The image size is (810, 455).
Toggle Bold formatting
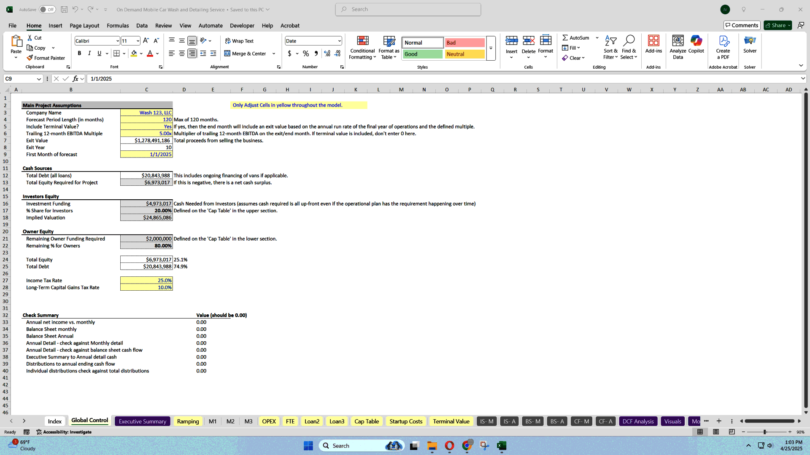[79, 54]
